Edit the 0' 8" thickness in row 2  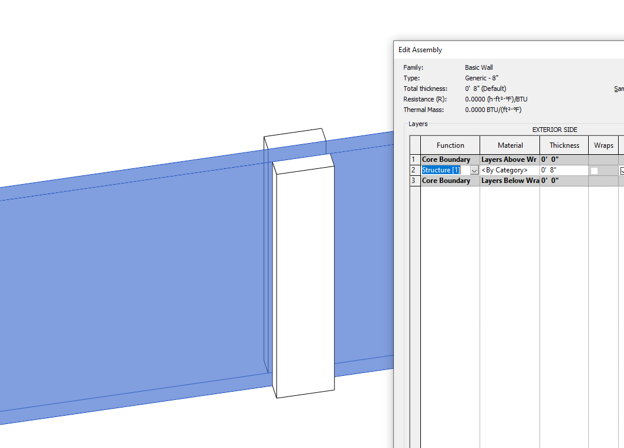564,170
